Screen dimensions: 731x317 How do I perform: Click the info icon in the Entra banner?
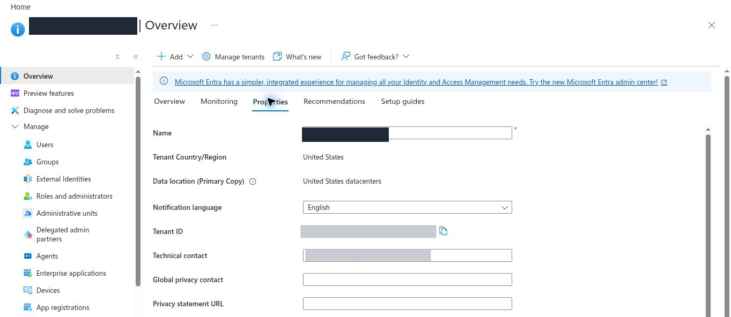click(164, 81)
